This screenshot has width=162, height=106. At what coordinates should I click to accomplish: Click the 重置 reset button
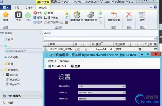(49, 13)
